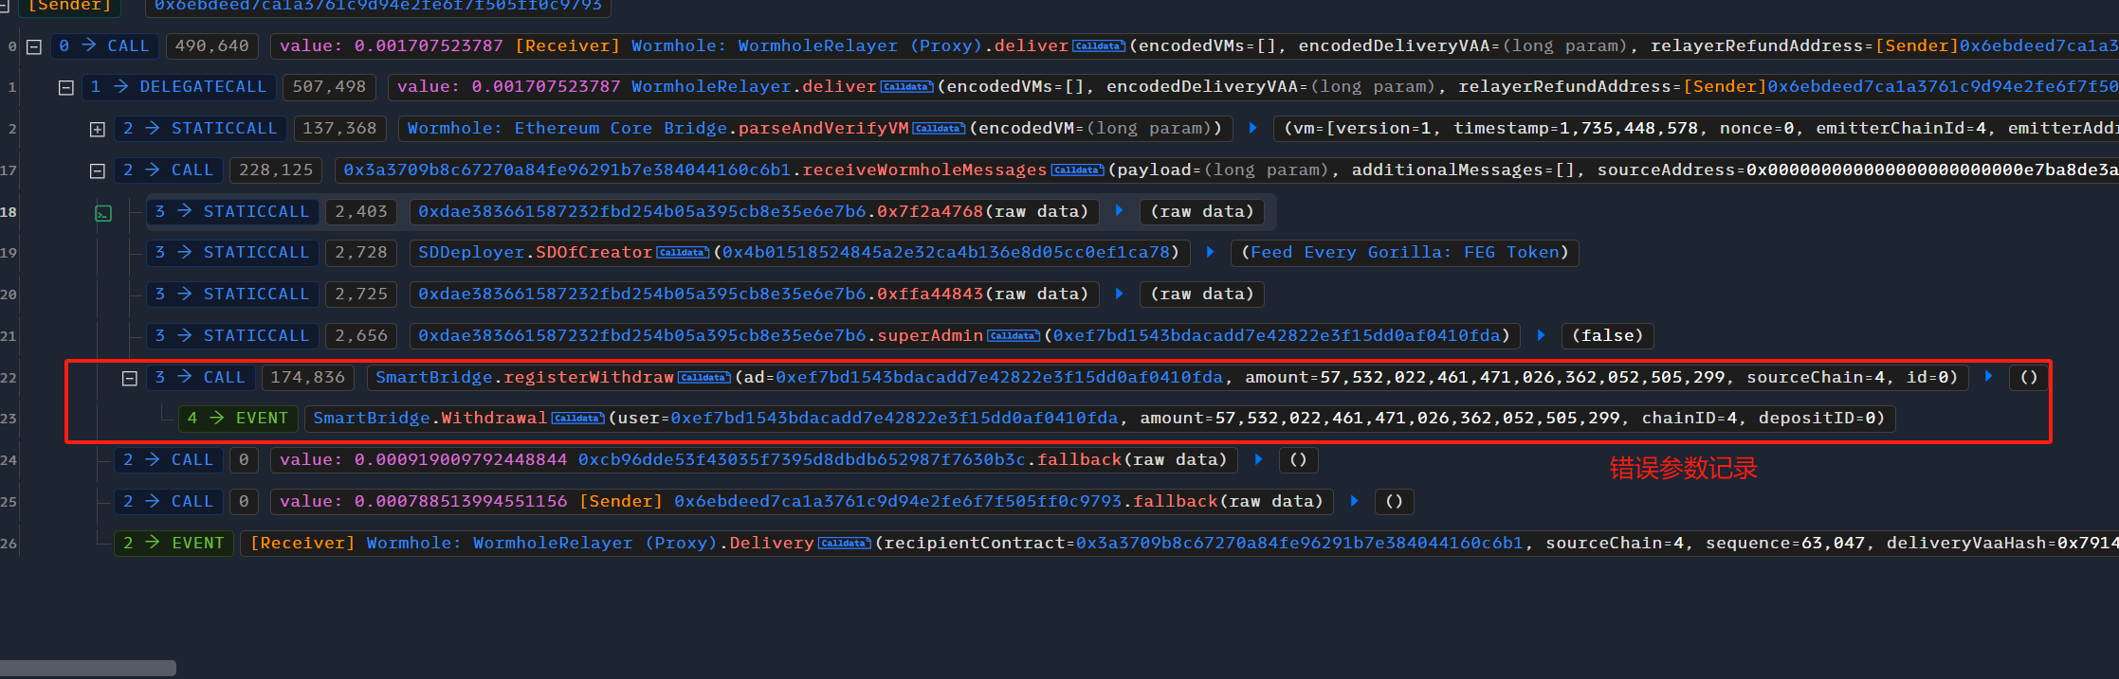Screen dimensions: 2119x679
Task: Open debugger icon on 0x7f2a4768 STATICCALL row
Action: point(103,213)
